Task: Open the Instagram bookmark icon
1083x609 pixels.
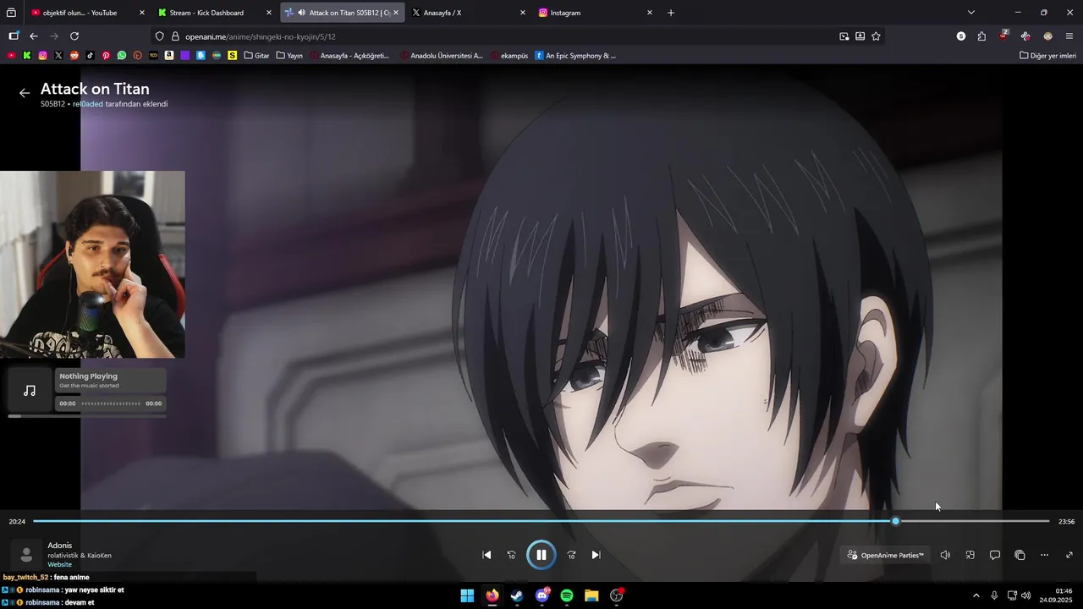Action: tap(43, 56)
